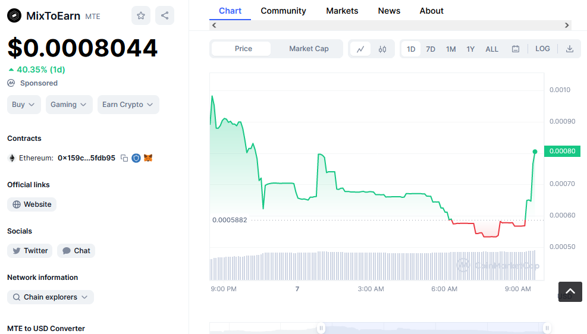Select the 1D time range
Screen dimensions: 587x334
coord(411,49)
